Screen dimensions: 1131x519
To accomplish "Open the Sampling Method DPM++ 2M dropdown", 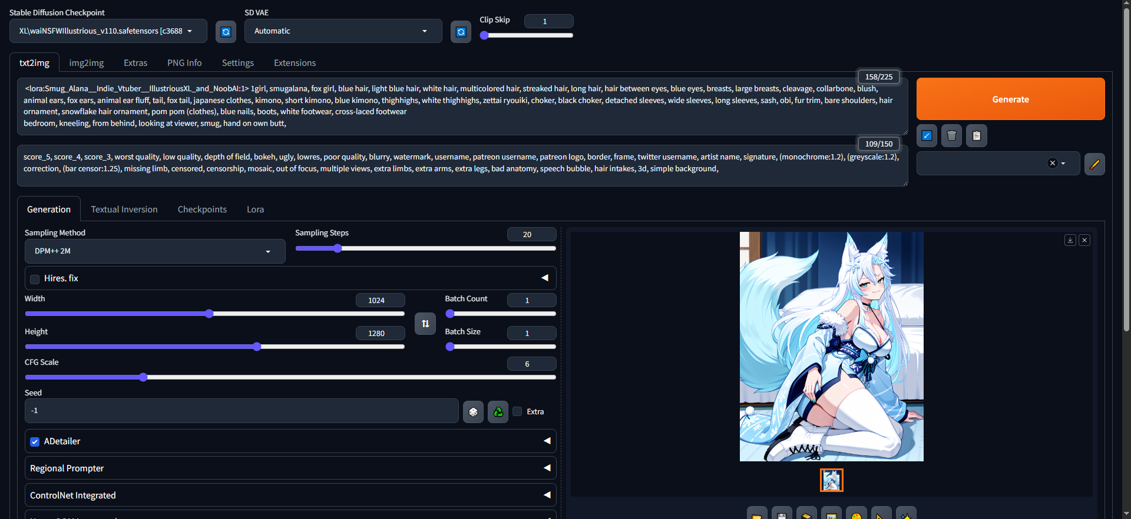I will pos(155,251).
